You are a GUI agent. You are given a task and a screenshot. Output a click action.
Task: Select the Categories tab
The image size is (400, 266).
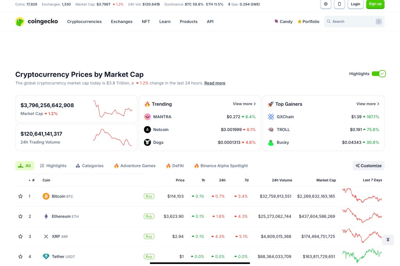tap(89, 166)
